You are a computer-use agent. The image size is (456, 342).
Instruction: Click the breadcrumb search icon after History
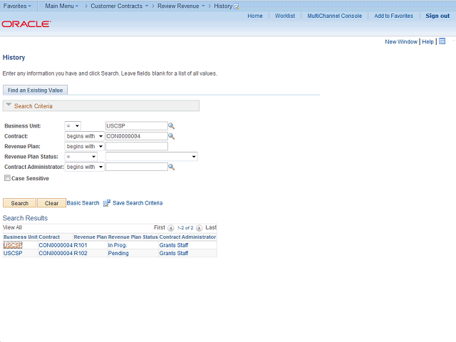pos(237,6)
